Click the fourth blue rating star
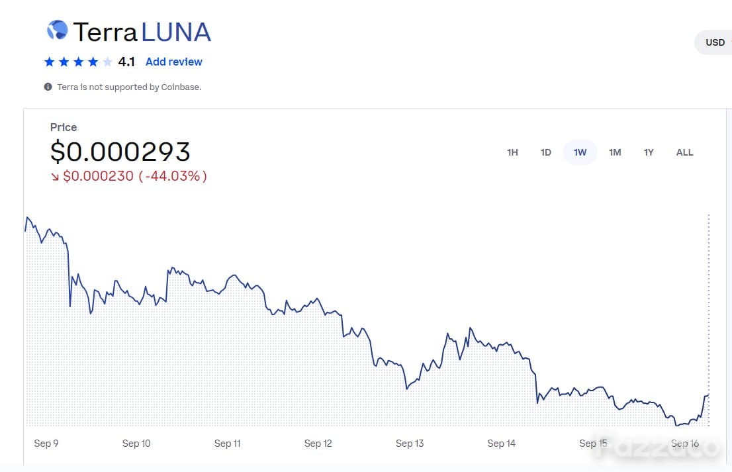This screenshot has width=732, height=472. point(93,62)
